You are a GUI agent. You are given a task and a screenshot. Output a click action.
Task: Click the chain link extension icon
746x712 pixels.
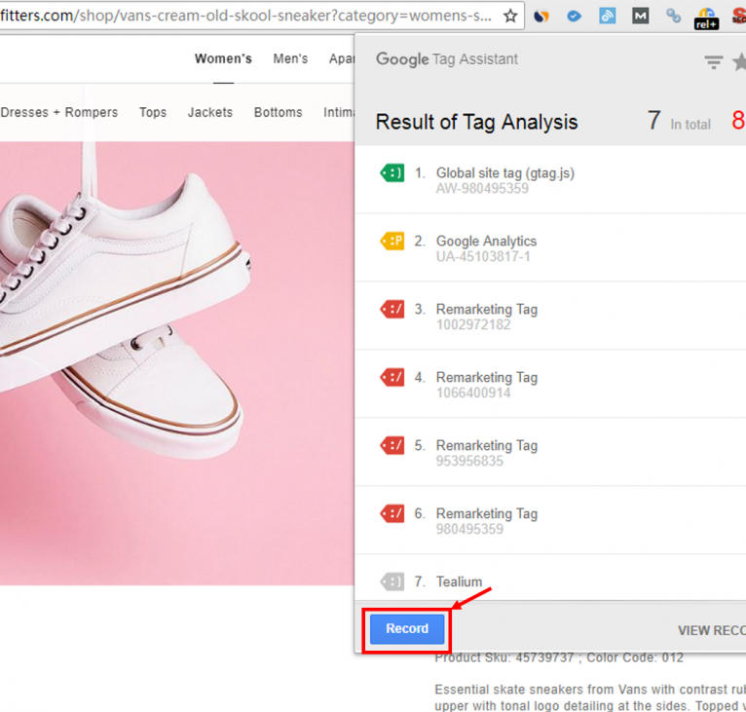point(673,16)
